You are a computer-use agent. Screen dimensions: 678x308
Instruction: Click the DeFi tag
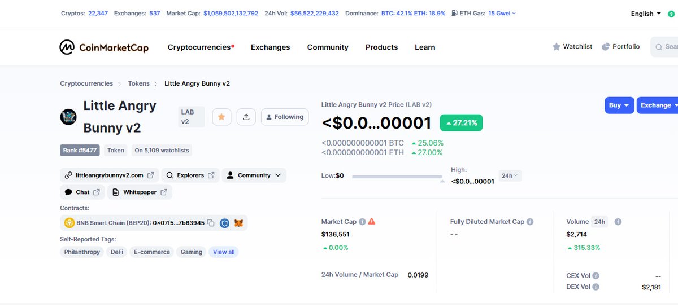pyautogui.click(x=117, y=252)
